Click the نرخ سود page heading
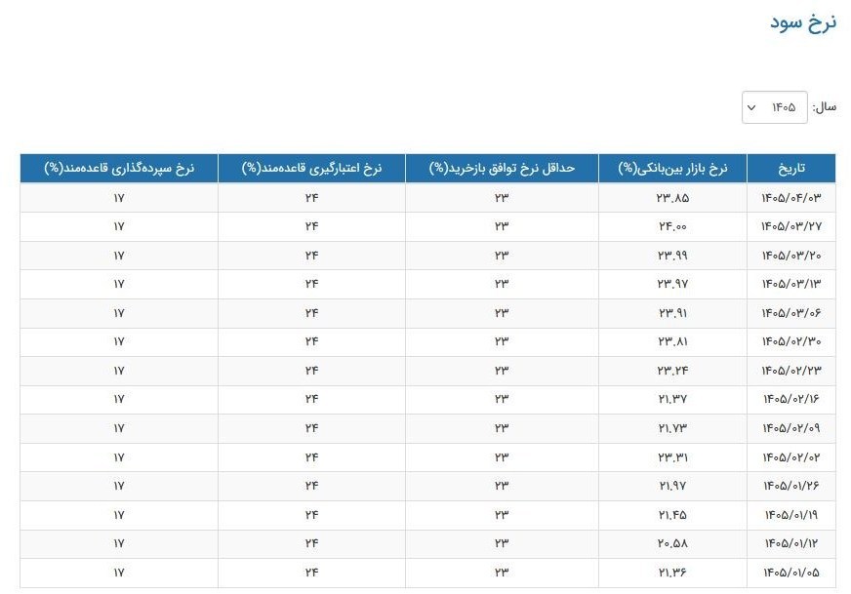Image resolution: width=851 pixels, height=594 pixels. (803, 22)
